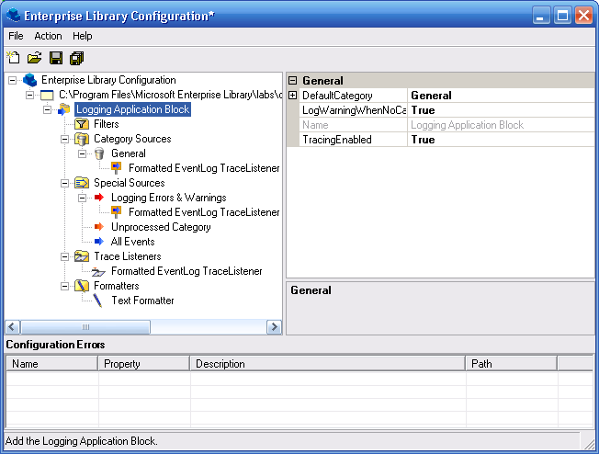Click the Save All toolbar icon
This screenshot has height=454, width=599.
pyautogui.click(x=76, y=58)
